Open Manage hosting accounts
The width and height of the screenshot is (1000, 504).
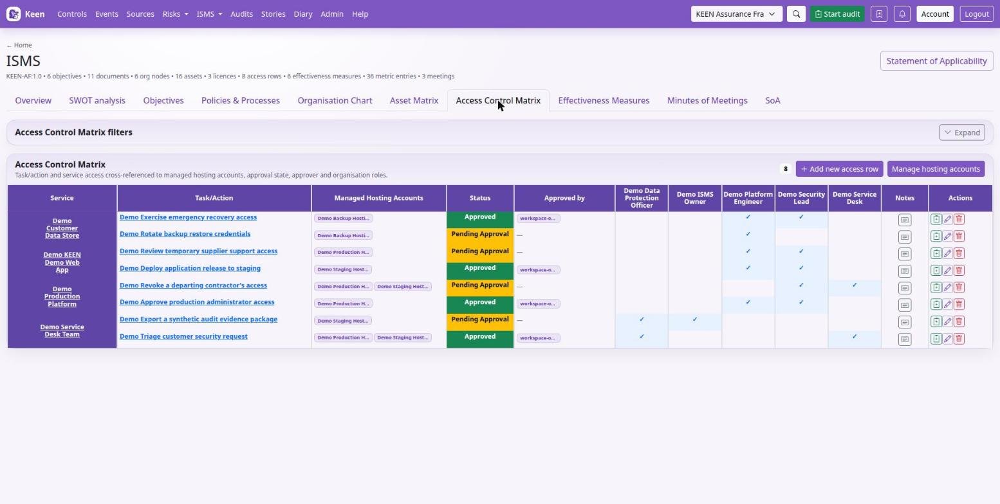pyautogui.click(x=936, y=169)
